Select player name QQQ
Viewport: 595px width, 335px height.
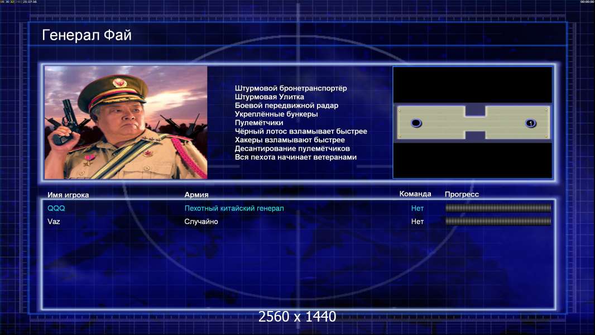tap(56, 208)
